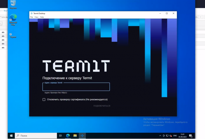The width and height of the screenshot is (205, 139).
Task: Open the View menu
Action: tap(36, 17)
